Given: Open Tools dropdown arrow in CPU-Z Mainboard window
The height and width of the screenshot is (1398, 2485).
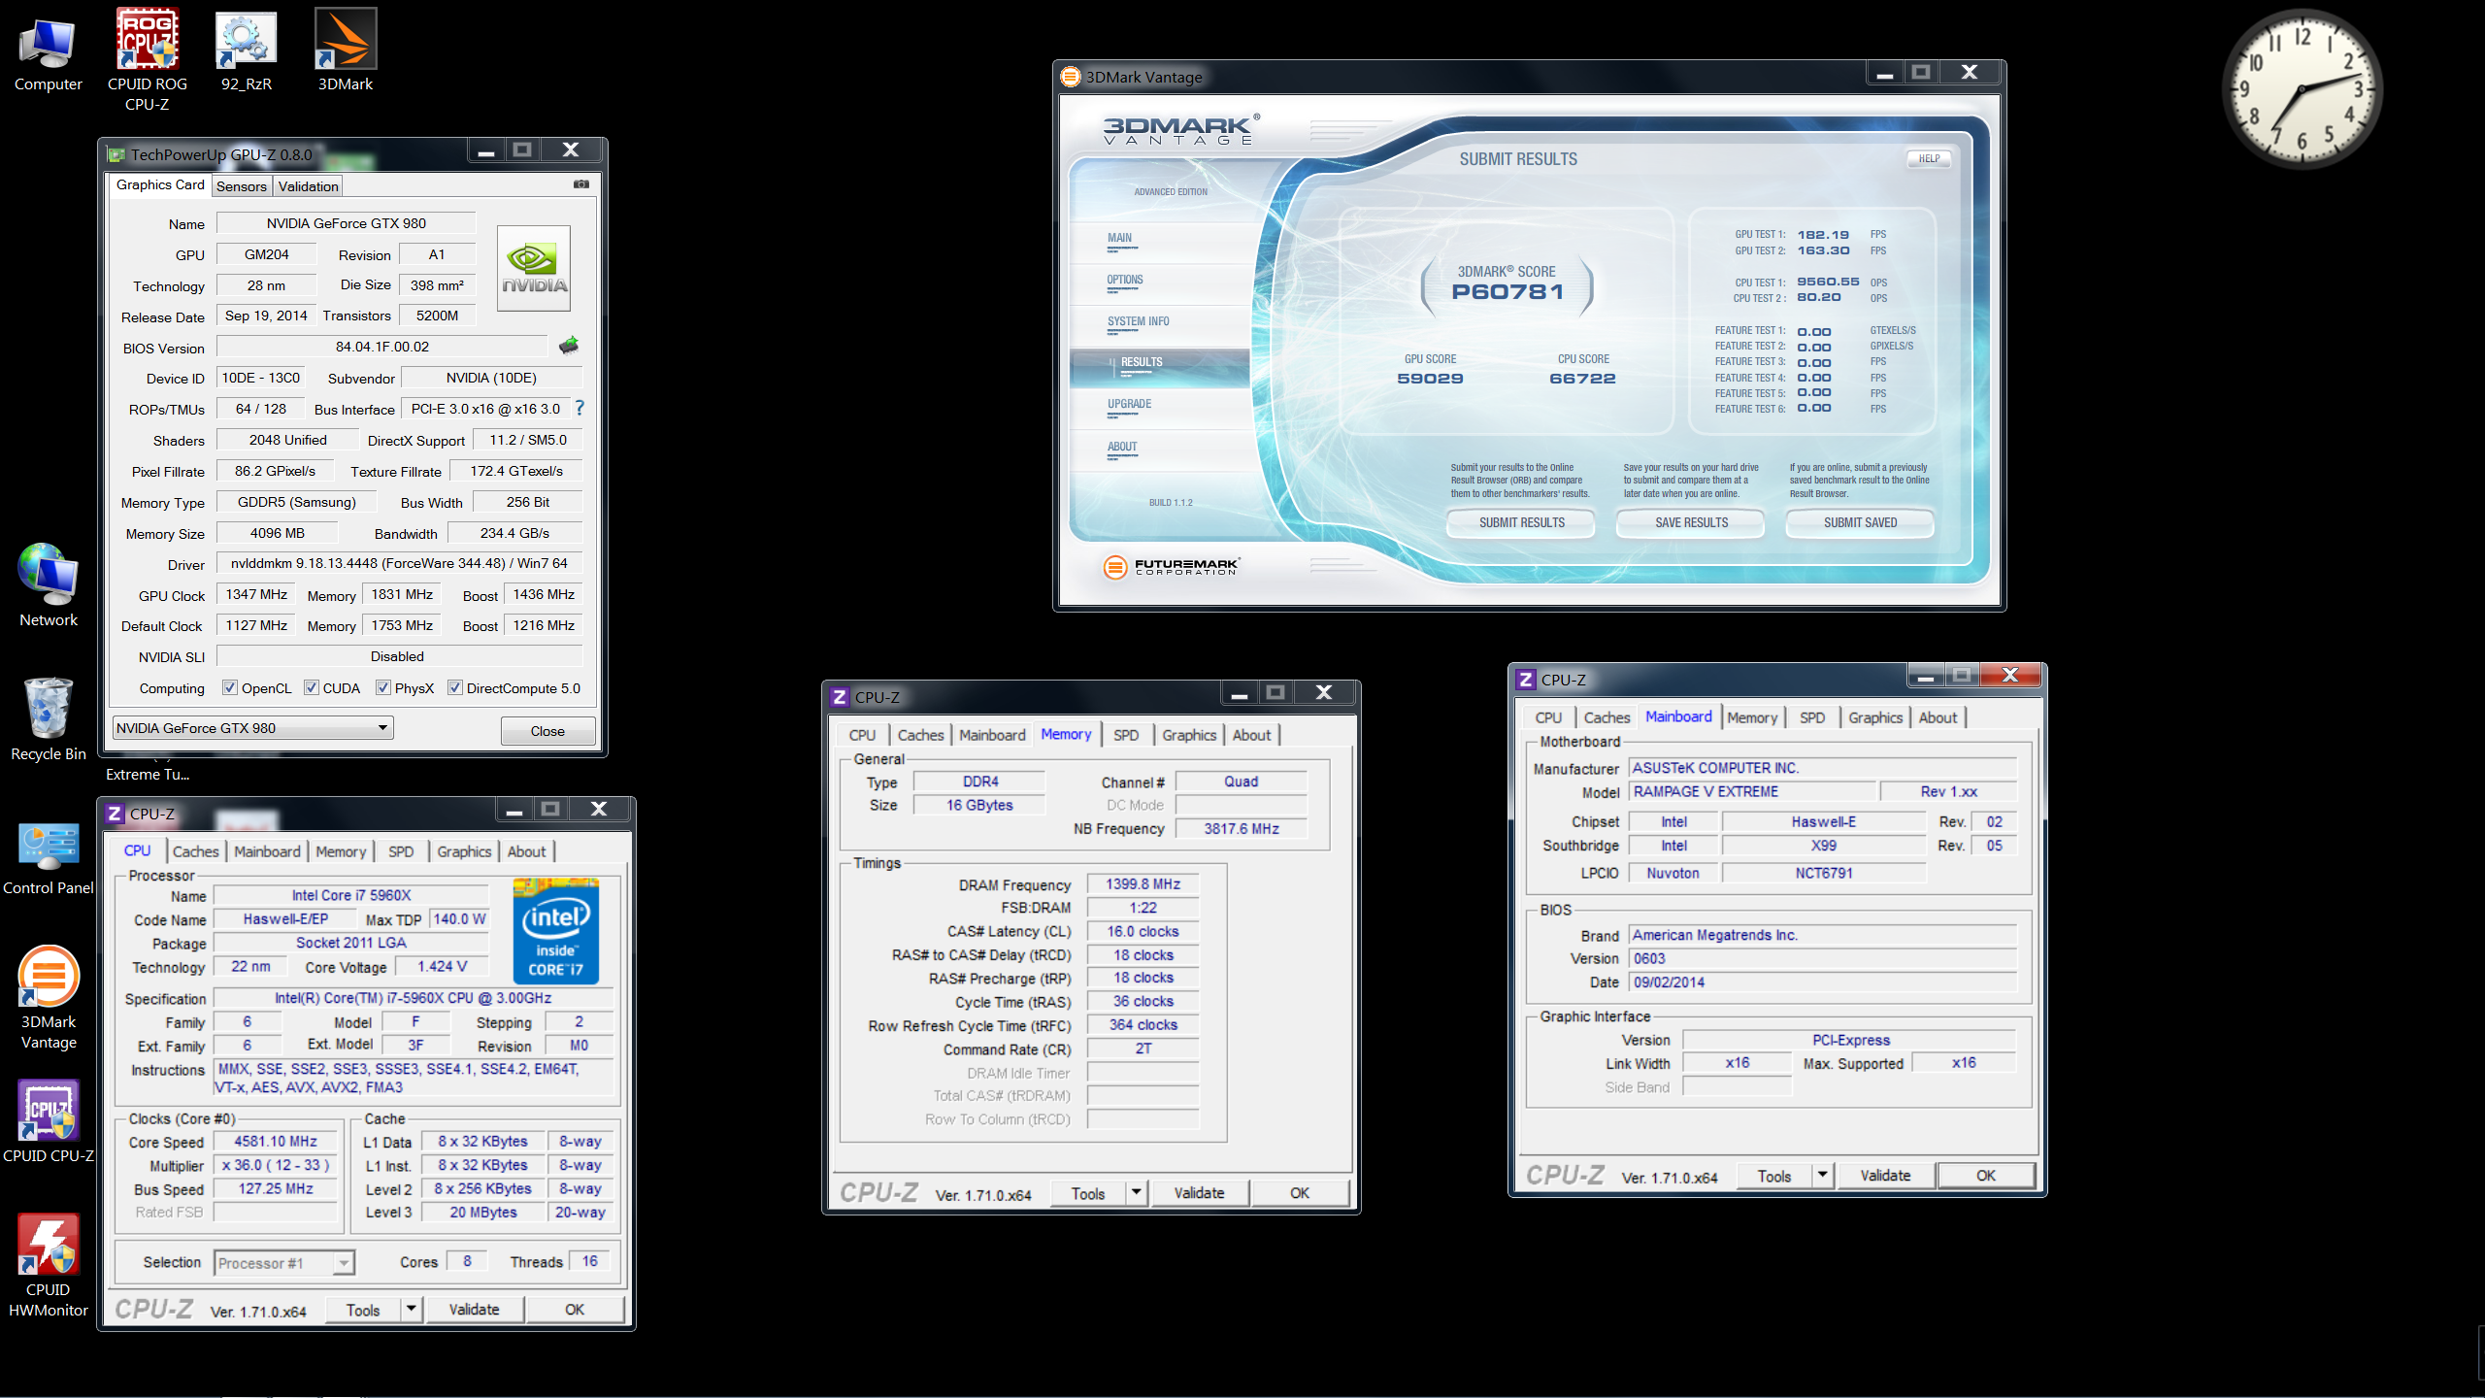Looking at the screenshot, I should pyautogui.click(x=1823, y=1175).
